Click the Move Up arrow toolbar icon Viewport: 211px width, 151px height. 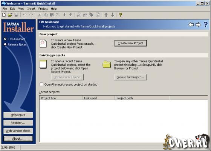click(x=106, y=15)
